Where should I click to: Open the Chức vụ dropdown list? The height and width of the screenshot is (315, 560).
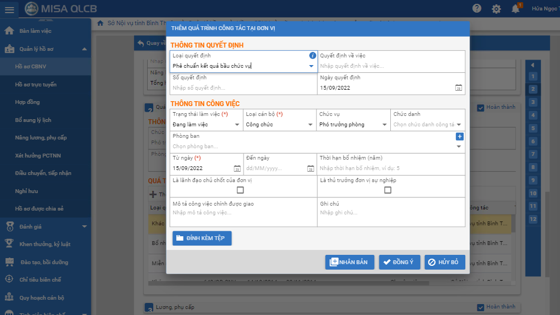(384, 125)
